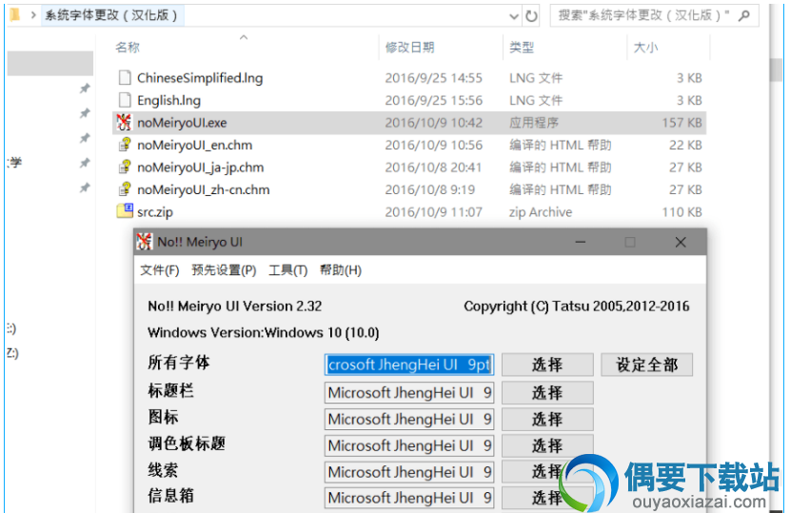Image resolution: width=790 pixels, height=513 pixels.
Task: Click the 标题栏 font text field
Action: 409,393
